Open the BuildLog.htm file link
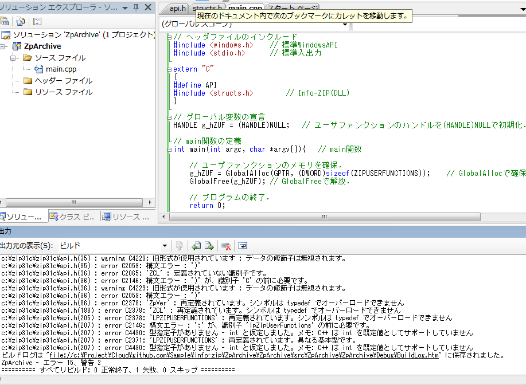The height and width of the screenshot is (385, 526). [244, 355]
